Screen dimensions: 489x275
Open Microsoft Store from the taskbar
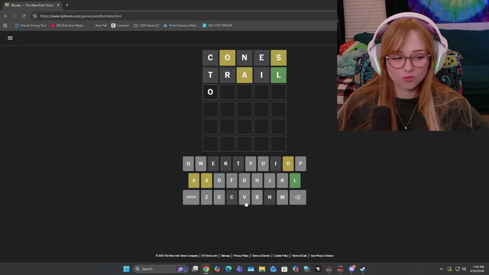point(284,269)
